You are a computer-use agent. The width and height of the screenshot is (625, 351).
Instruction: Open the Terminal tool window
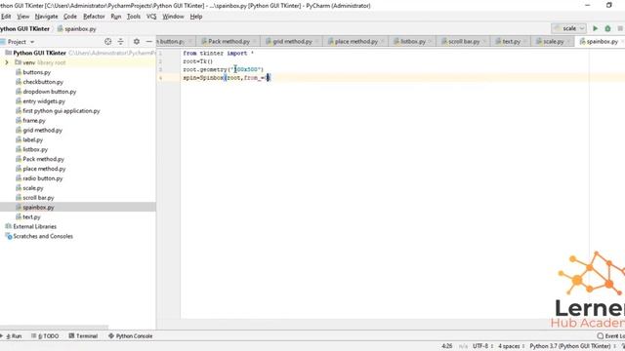(x=83, y=335)
